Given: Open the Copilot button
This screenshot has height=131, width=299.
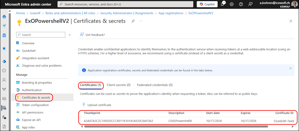Looking at the screenshot, I should (207, 4).
